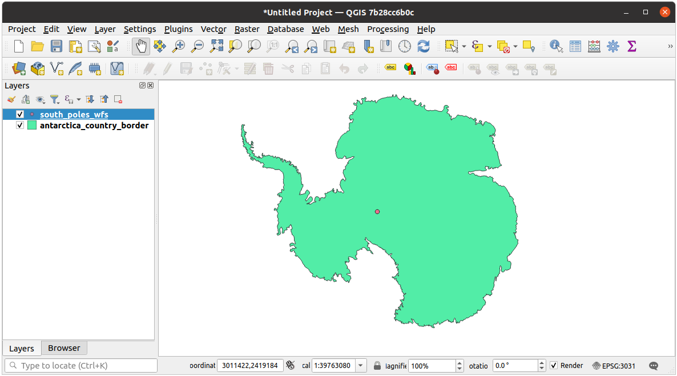
Task: Expand the Deselect Features dropdown arrow
Action: tap(515, 46)
